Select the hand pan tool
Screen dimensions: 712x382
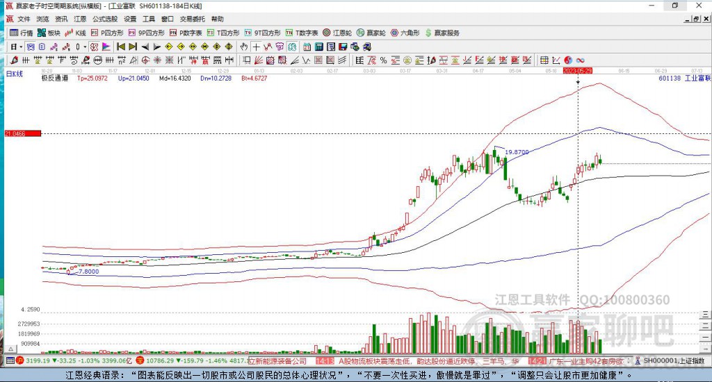coord(244,47)
